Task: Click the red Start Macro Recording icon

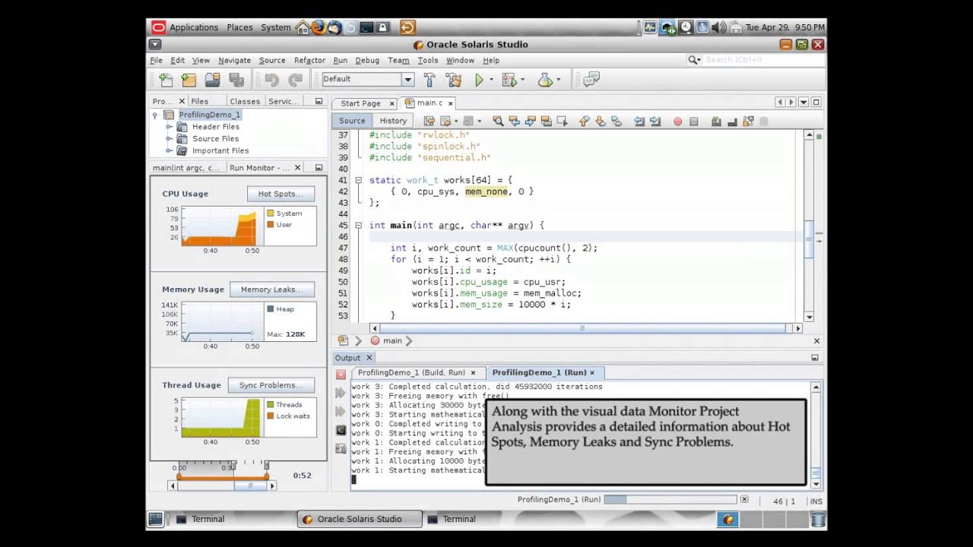Action: [x=677, y=122]
